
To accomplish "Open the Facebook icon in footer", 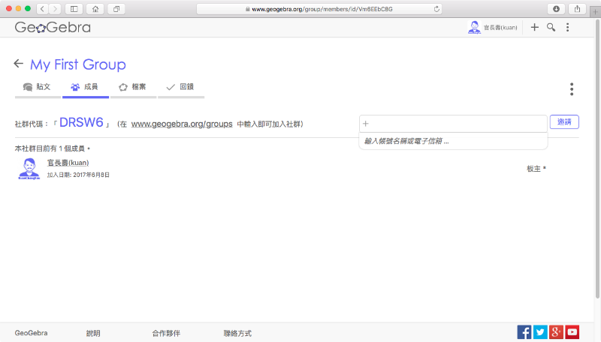I will pos(524,332).
